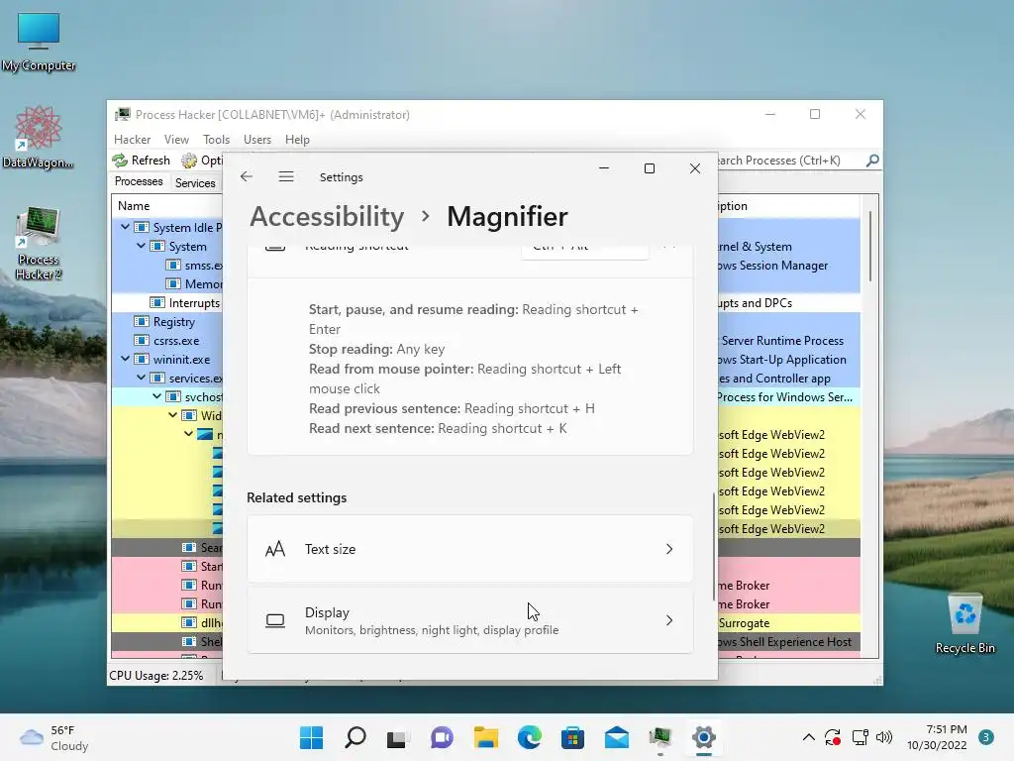This screenshot has width=1014, height=761.
Task: Open the Mail app from the taskbar
Action: click(x=617, y=737)
